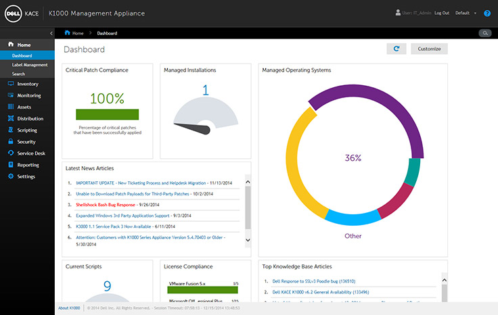Click the Other label under the donut chart
The height and width of the screenshot is (315, 498).
353,236
